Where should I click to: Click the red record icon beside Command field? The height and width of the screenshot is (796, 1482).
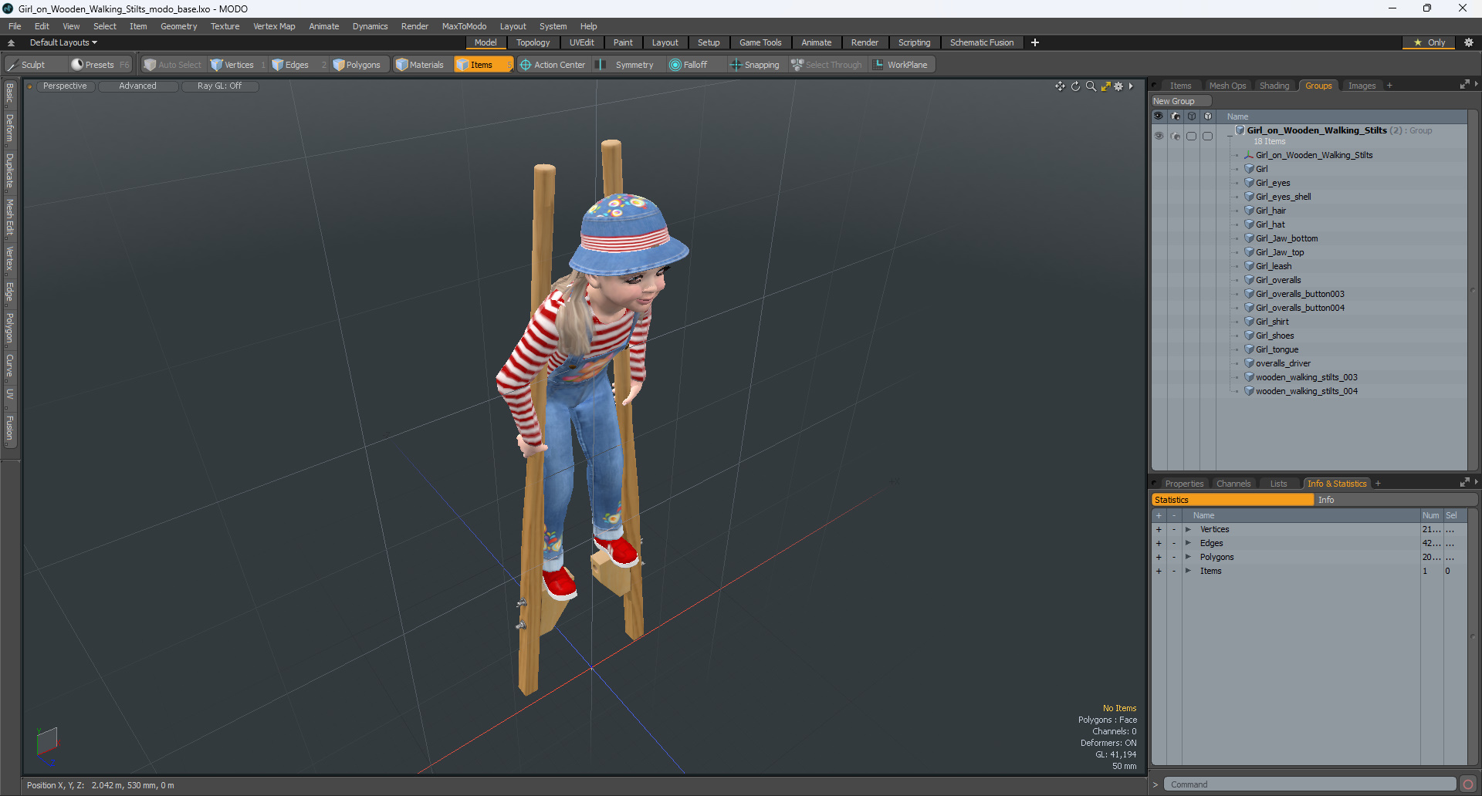pyautogui.click(x=1468, y=784)
